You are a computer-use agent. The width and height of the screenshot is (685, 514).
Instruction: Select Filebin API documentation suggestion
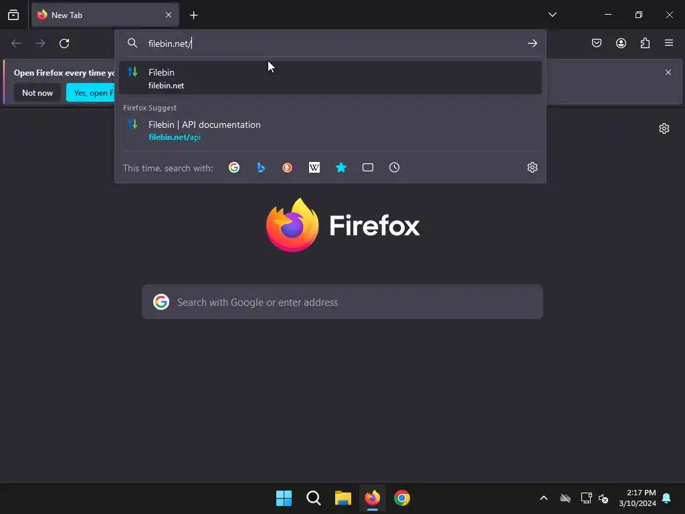pyautogui.click(x=330, y=131)
